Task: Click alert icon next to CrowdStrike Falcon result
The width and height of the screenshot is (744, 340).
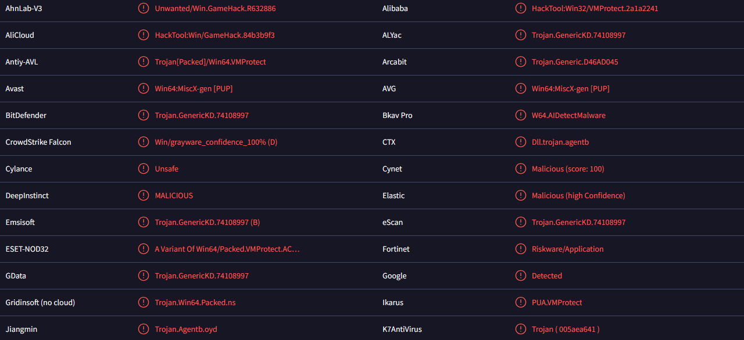Action: coord(144,142)
